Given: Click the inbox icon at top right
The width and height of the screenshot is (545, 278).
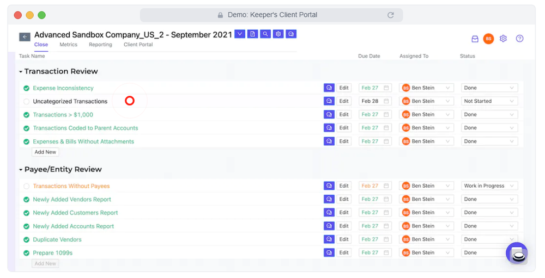Looking at the screenshot, I should point(475,39).
